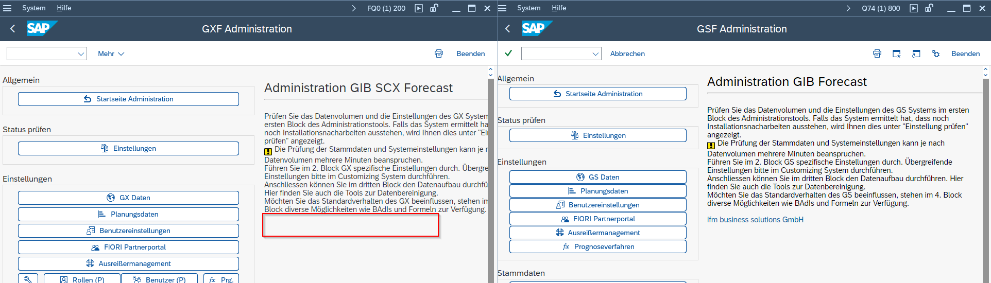Image resolution: width=991 pixels, height=283 pixels.
Task: Click print icon in GSF Administration toolbar
Action: (x=877, y=54)
